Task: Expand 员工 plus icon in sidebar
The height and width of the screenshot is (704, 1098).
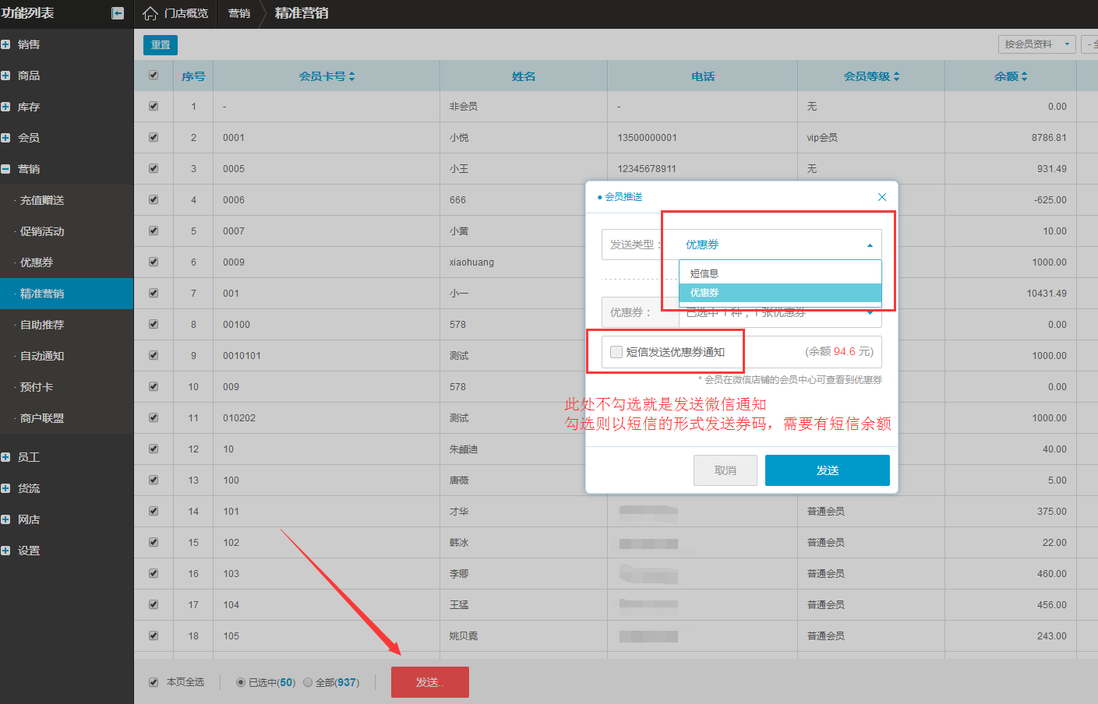Action: point(5,457)
